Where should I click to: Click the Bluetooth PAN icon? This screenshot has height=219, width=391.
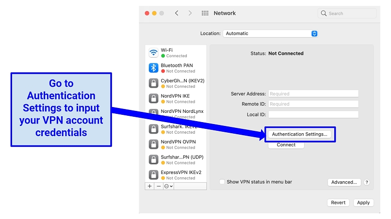coord(153,68)
